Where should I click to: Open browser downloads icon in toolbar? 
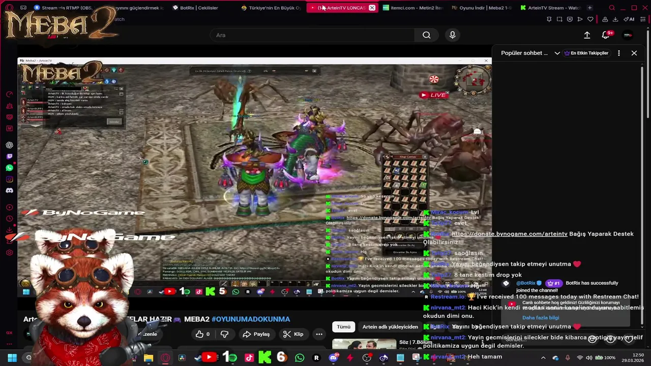point(615,19)
